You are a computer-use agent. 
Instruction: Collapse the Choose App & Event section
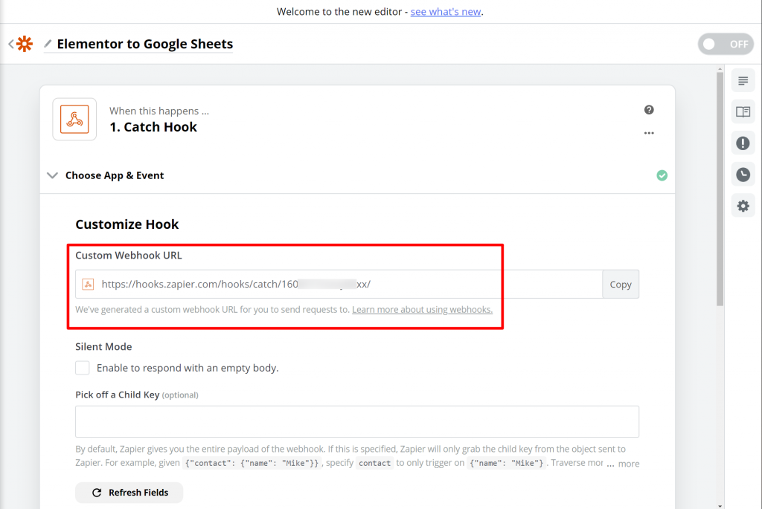click(52, 176)
